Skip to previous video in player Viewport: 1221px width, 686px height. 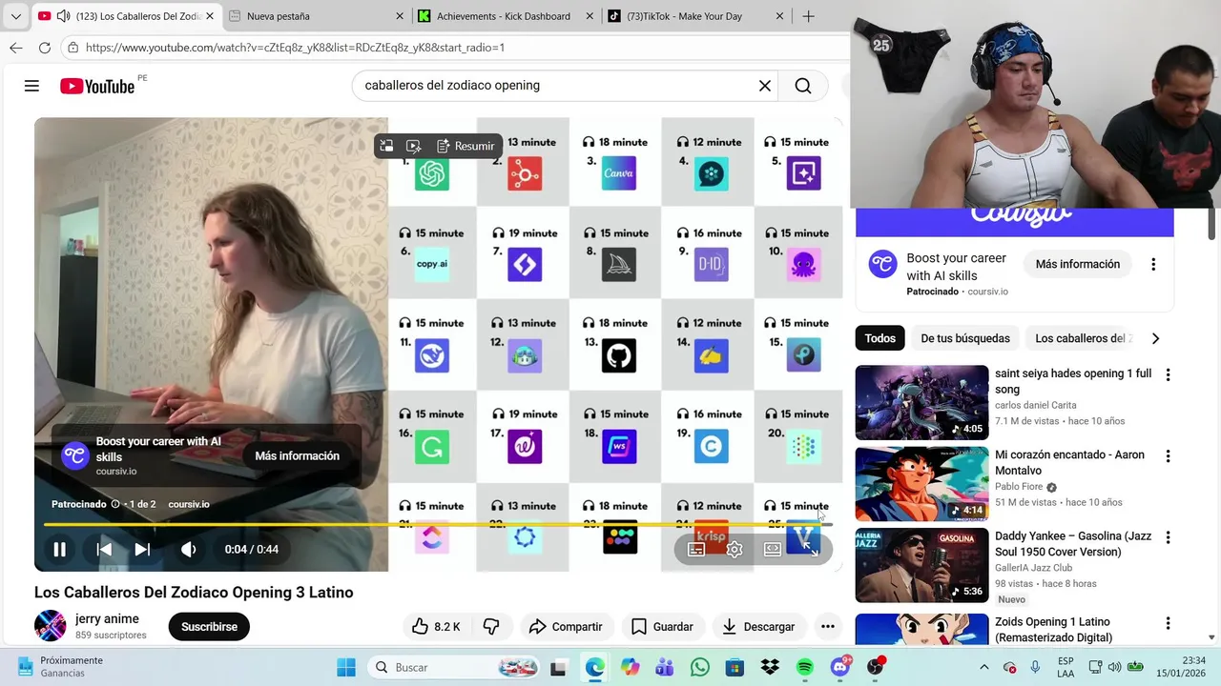[x=104, y=549]
